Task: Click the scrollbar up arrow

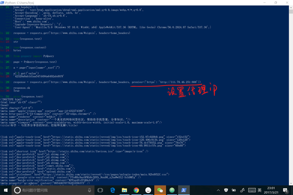Action: (291, 8)
